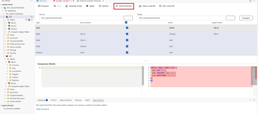The height and width of the screenshot is (114, 258).
Task: Open the PROBLEMS panel tab
Action: (43, 100)
